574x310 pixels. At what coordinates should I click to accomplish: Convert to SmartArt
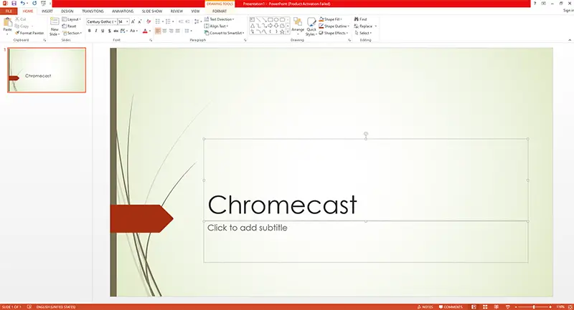[225, 33]
